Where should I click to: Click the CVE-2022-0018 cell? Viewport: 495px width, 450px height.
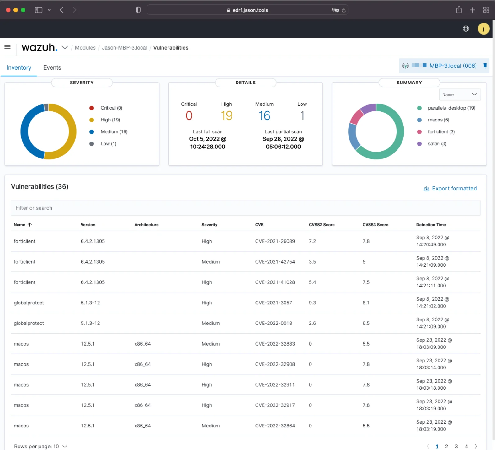pos(274,323)
